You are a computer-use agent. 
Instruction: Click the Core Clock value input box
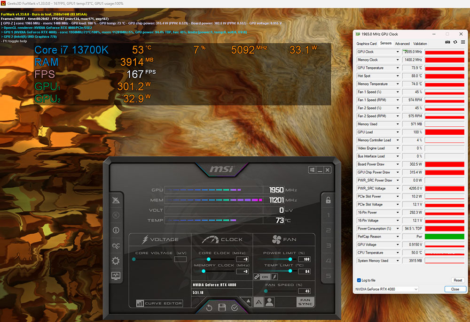[x=243, y=259]
